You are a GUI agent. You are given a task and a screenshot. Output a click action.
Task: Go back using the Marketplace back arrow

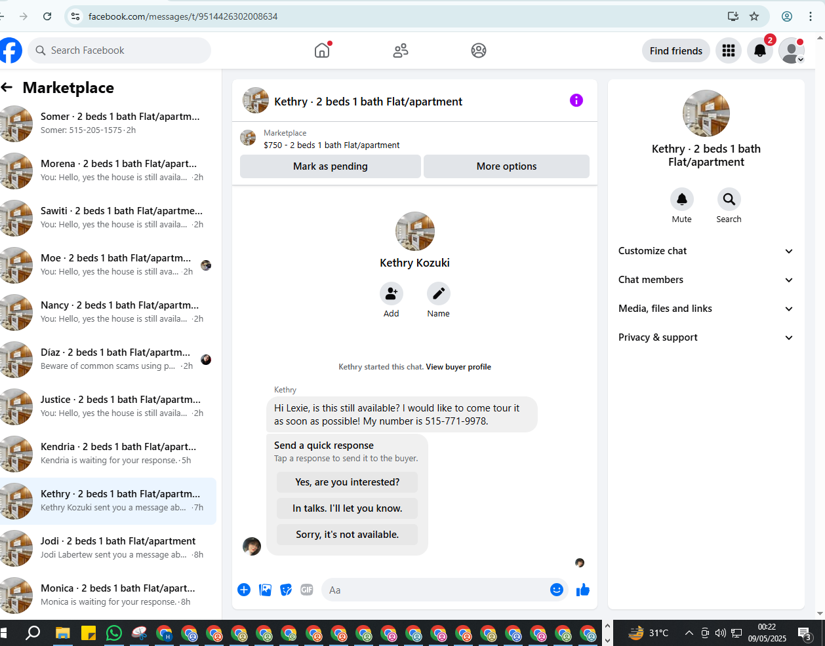[x=7, y=87]
